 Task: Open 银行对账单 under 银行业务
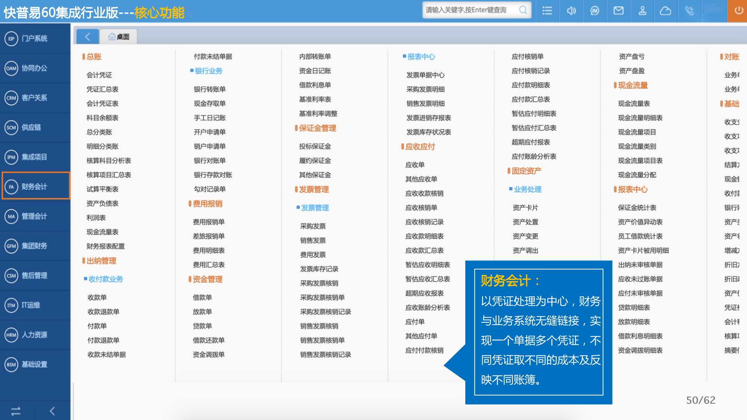point(209,161)
